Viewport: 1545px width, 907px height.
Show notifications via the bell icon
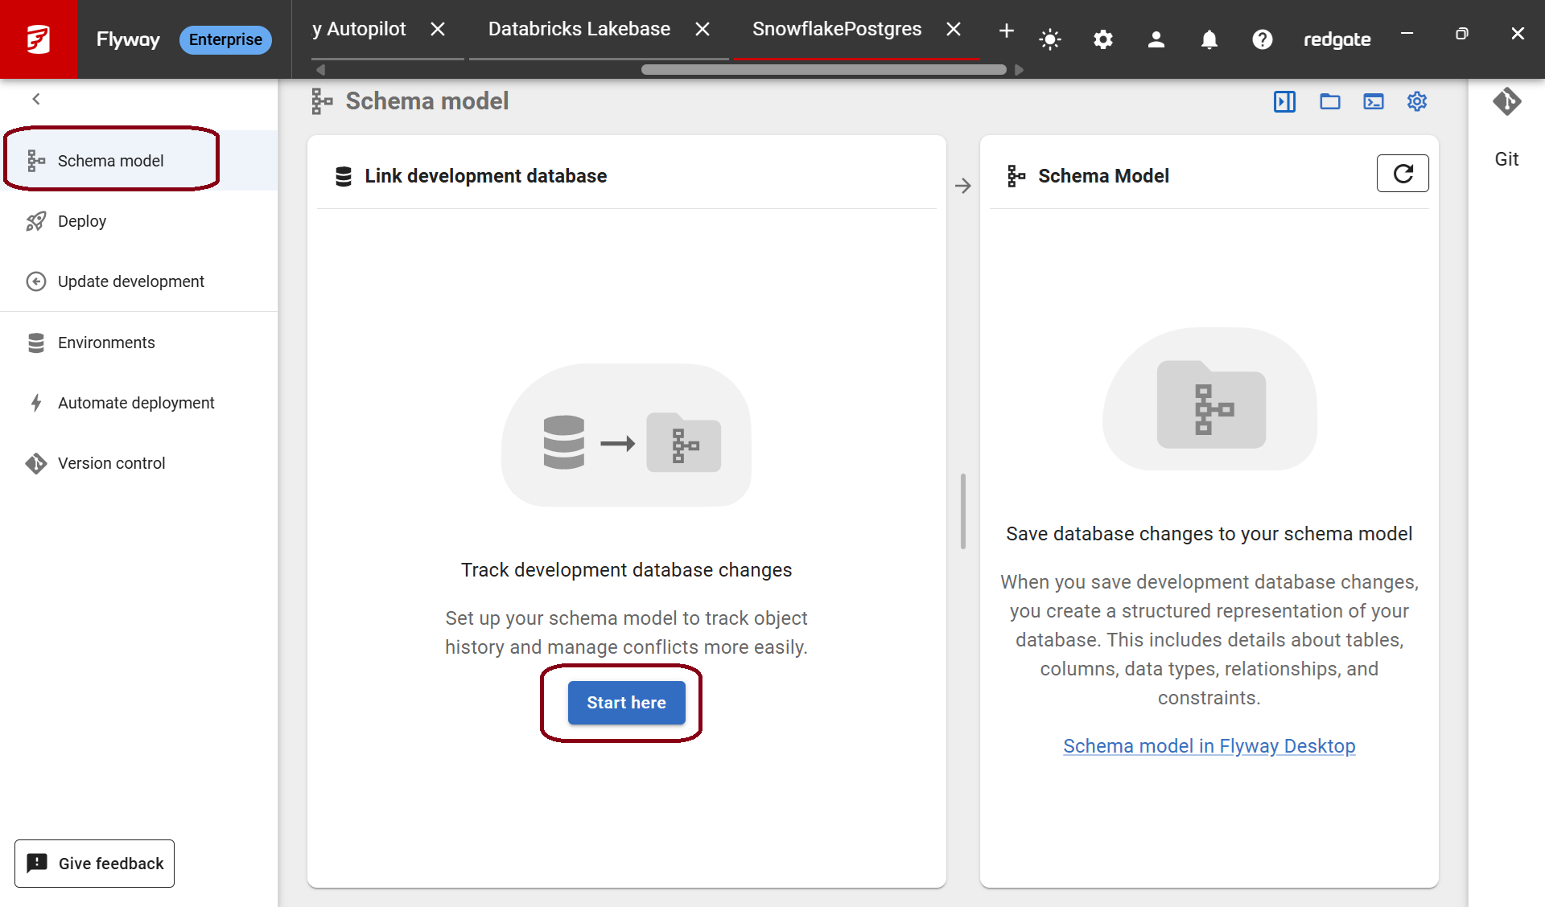click(1209, 39)
